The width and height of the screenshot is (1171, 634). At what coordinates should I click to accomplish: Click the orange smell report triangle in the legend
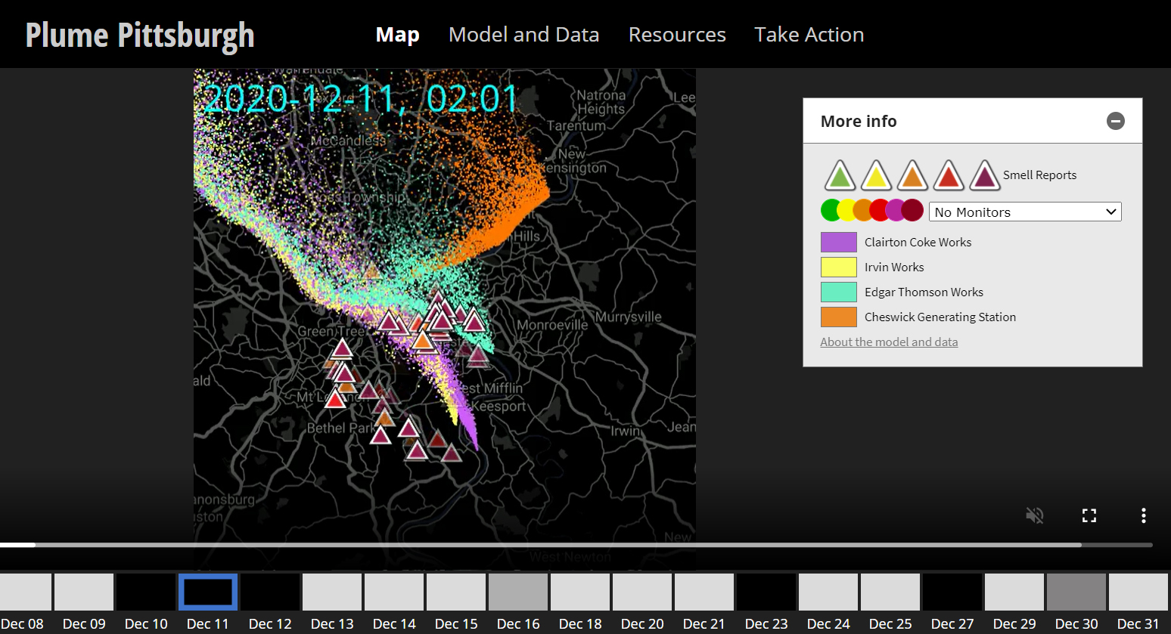(912, 176)
